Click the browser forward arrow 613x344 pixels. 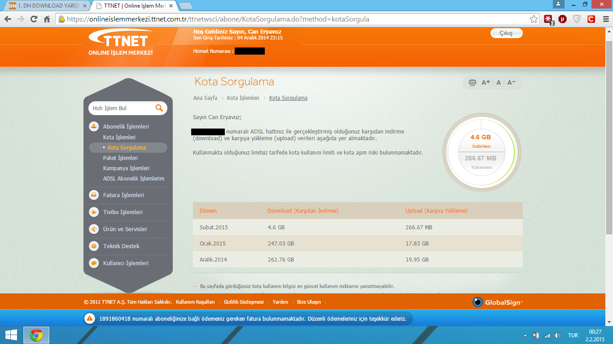tap(21, 19)
